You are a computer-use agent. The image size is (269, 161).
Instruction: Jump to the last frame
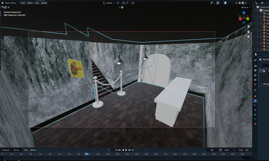click(x=133, y=150)
